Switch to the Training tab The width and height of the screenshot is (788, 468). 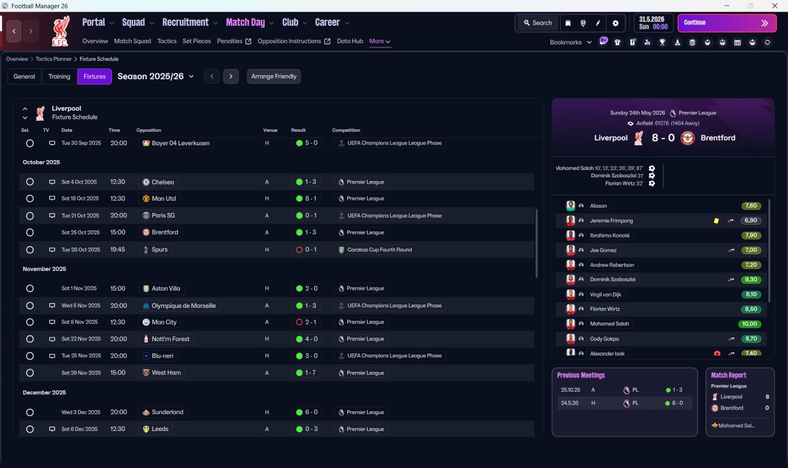pyautogui.click(x=59, y=76)
